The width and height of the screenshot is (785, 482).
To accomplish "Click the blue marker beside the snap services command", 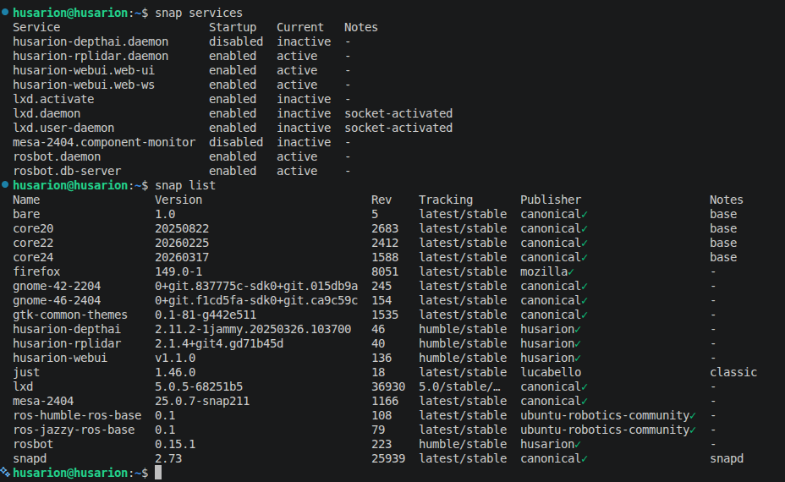I will coord(5,14).
